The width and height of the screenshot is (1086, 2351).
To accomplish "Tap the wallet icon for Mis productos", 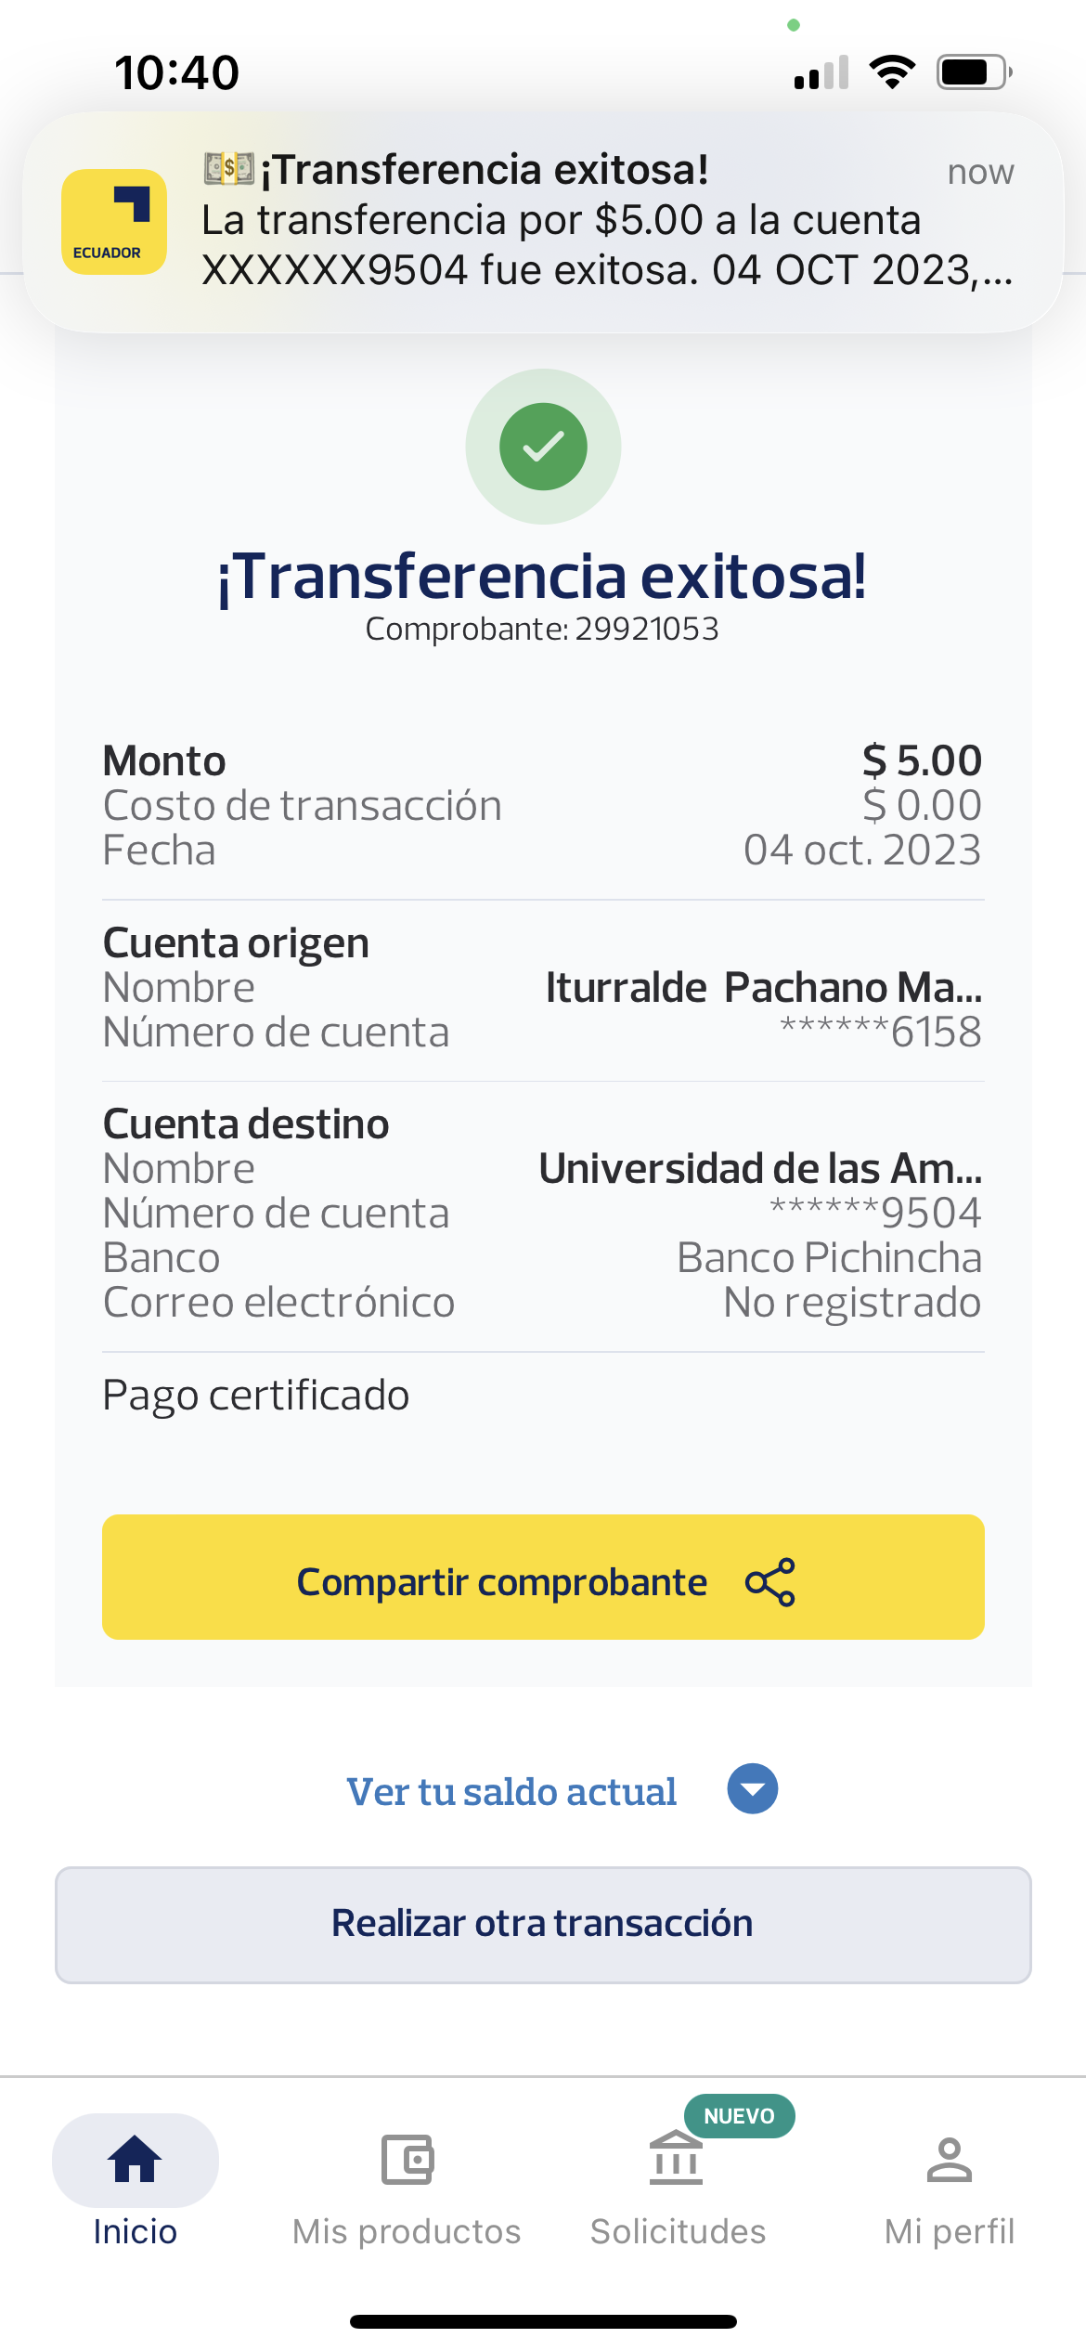I will [x=407, y=2159].
